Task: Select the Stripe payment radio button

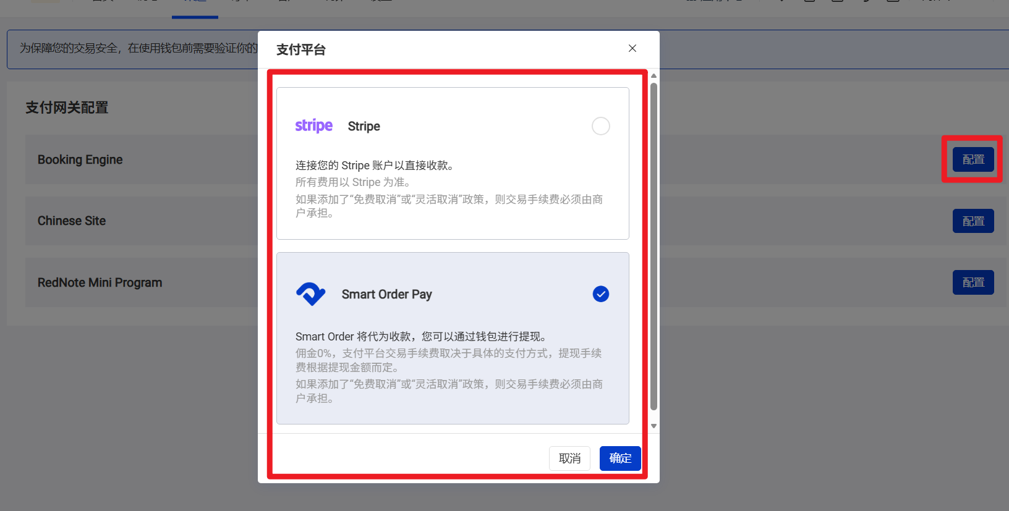Action: 601,126
